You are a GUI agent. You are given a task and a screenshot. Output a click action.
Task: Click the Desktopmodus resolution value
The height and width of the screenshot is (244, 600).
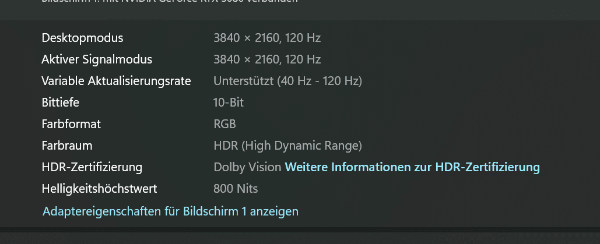267,38
